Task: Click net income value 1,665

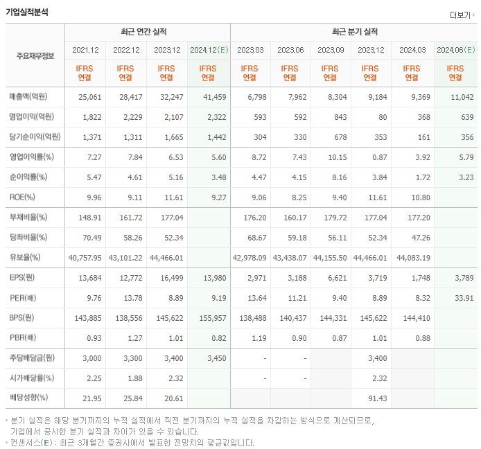Action: pyautogui.click(x=174, y=137)
